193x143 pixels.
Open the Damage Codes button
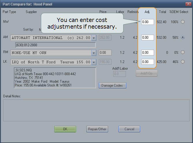coord(112,85)
